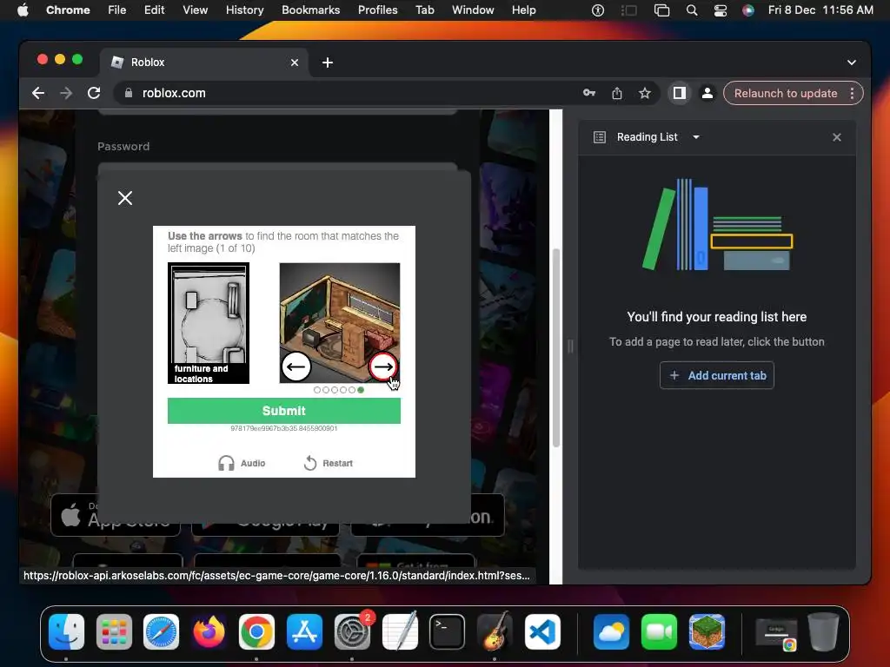Open the Tab menu
890x667 pixels.
(424, 10)
